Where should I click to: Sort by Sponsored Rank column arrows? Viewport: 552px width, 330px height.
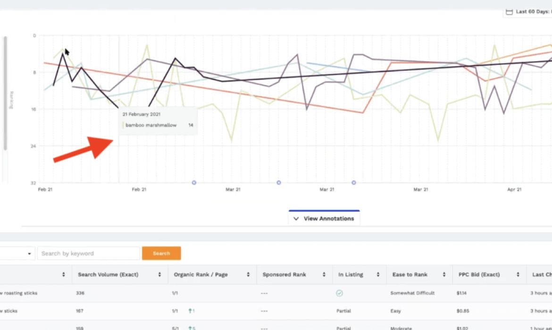coord(324,274)
